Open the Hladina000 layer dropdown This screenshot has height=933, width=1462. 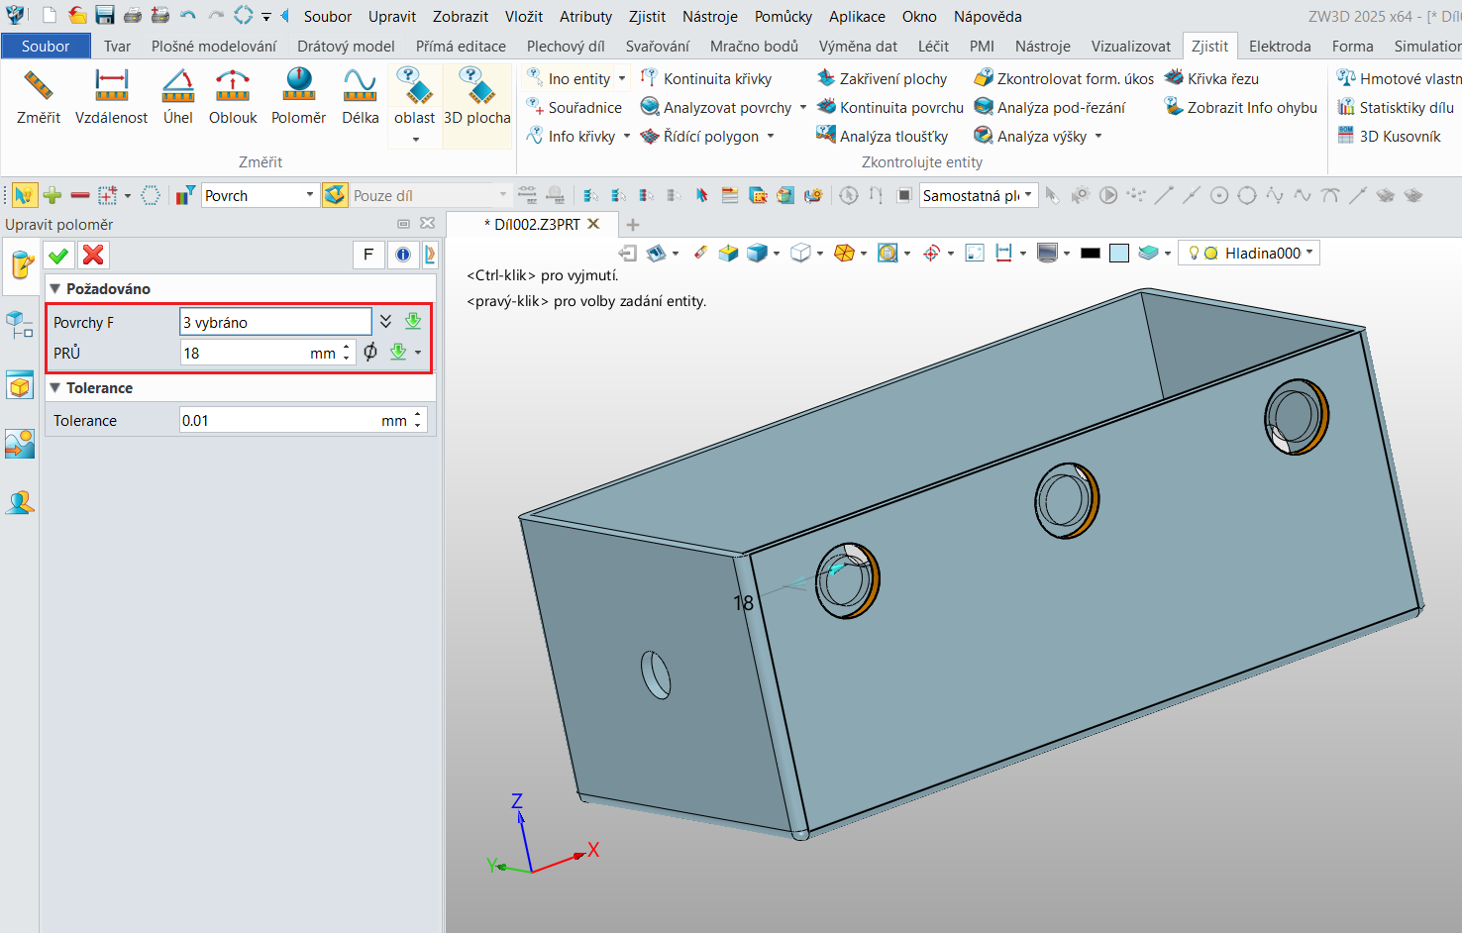[1249, 253]
